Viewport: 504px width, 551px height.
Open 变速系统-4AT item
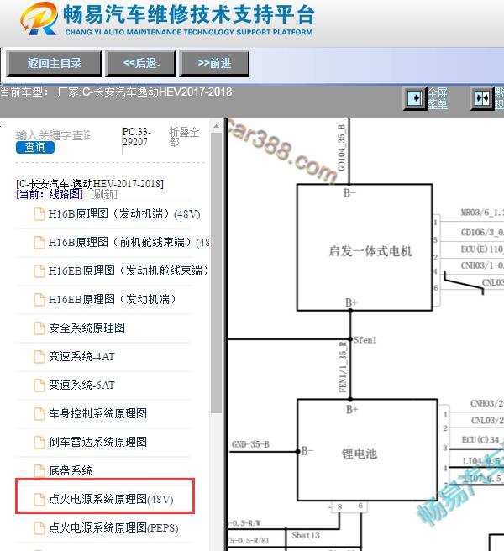81,356
